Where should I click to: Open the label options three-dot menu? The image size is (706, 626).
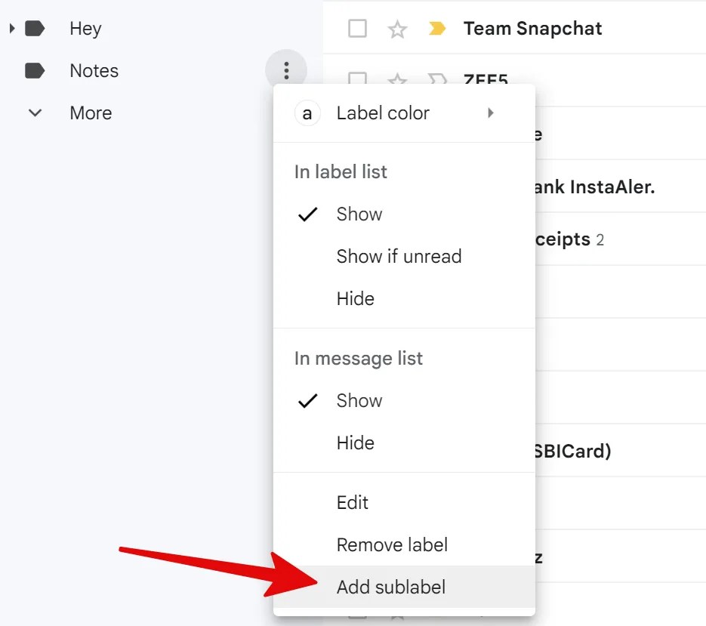(286, 70)
